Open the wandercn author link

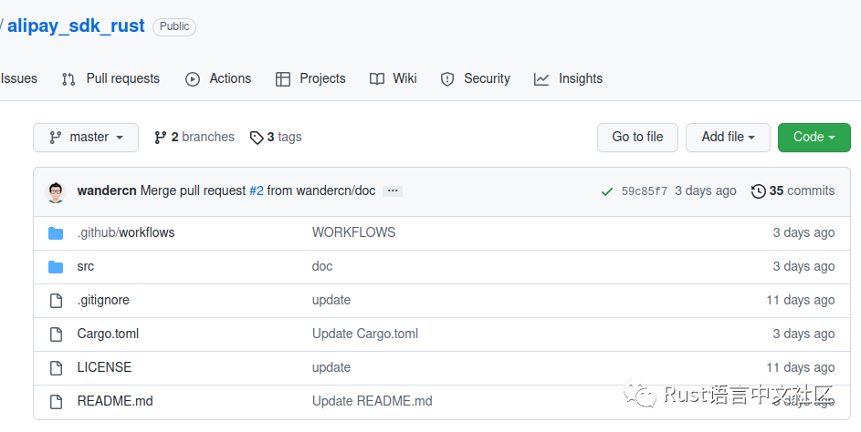[107, 190]
